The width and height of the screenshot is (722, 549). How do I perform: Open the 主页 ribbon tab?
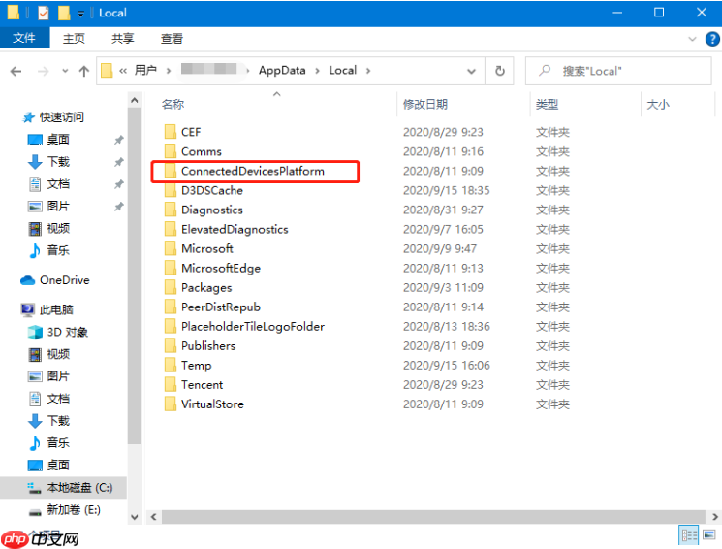point(74,38)
